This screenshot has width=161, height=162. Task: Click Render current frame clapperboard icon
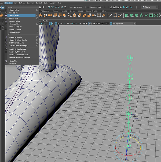115,7
